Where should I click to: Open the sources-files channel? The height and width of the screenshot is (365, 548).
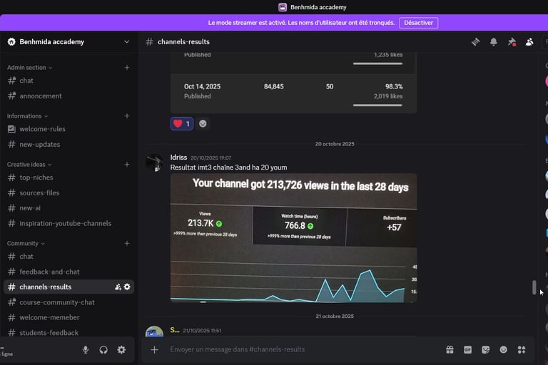coord(68,193)
